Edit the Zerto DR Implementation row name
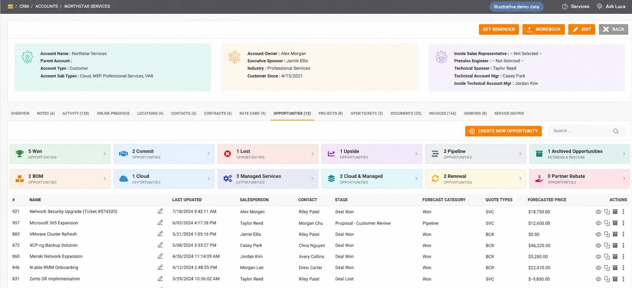The height and width of the screenshot is (288, 632). click(160, 279)
